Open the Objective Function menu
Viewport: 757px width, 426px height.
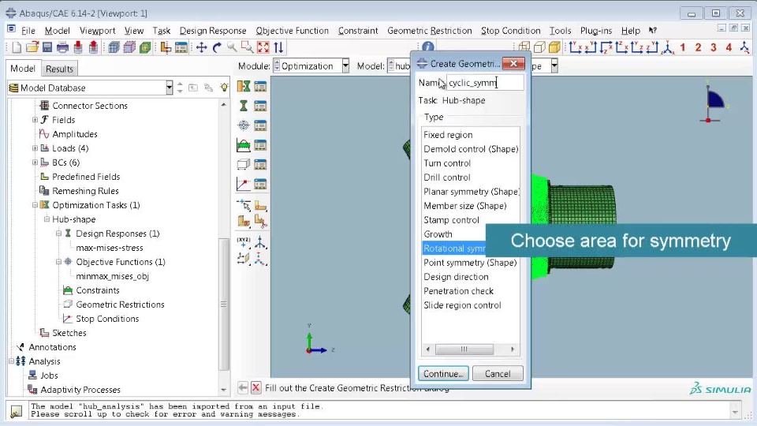292,31
